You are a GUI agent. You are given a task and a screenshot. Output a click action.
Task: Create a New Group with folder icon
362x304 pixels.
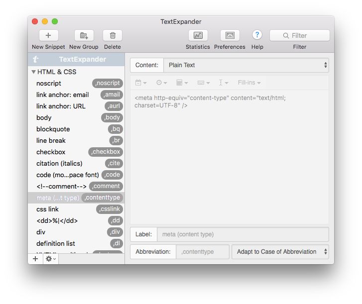[x=84, y=35]
